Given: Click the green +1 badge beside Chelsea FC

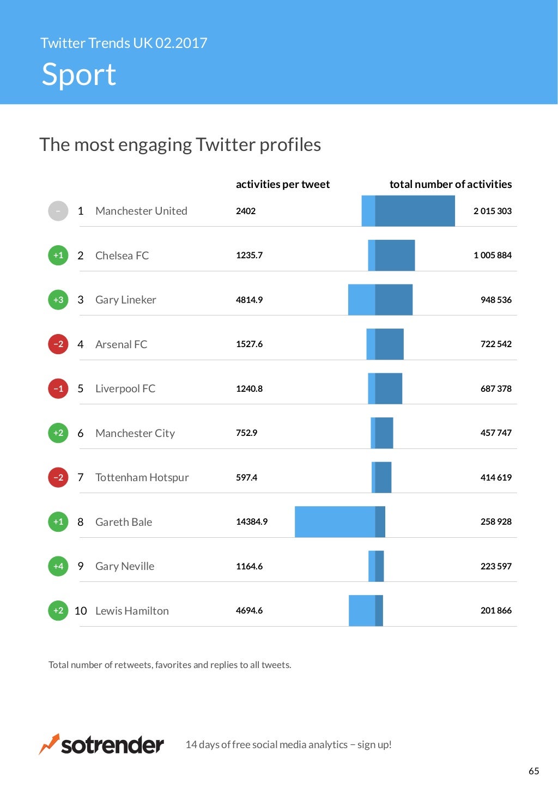Looking at the screenshot, I should point(58,255).
